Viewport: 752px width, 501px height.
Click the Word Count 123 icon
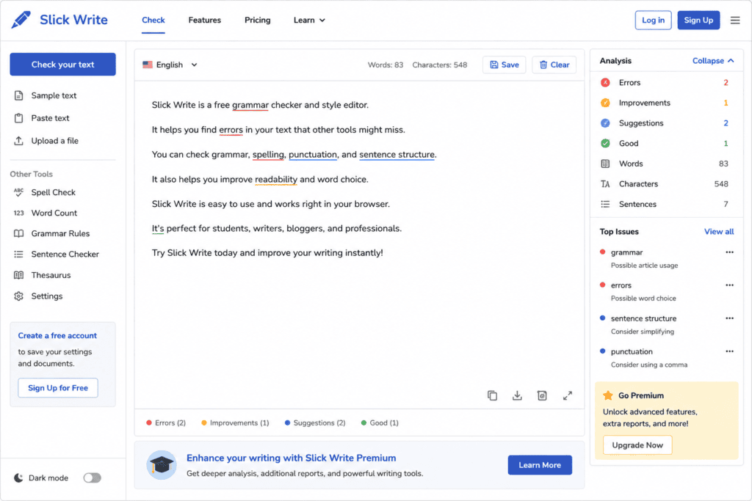18,213
